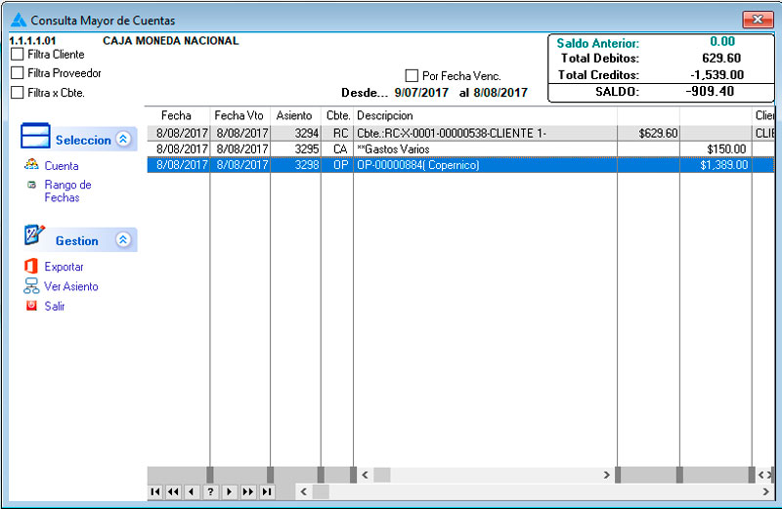The width and height of the screenshot is (782, 509).
Task: Click the Cuenta selection icon
Action: click(31, 166)
